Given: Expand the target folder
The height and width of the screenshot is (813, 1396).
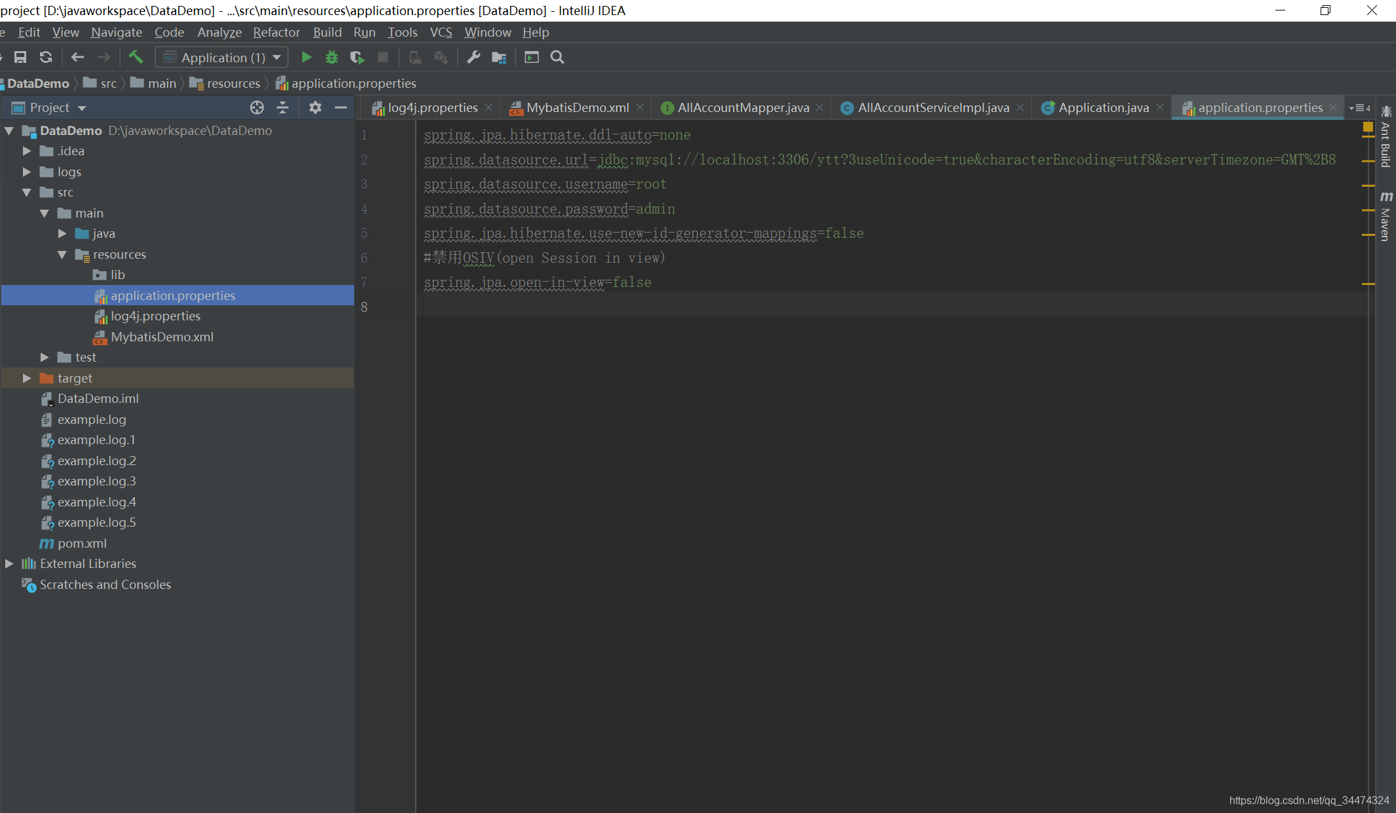Looking at the screenshot, I should point(27,379).
